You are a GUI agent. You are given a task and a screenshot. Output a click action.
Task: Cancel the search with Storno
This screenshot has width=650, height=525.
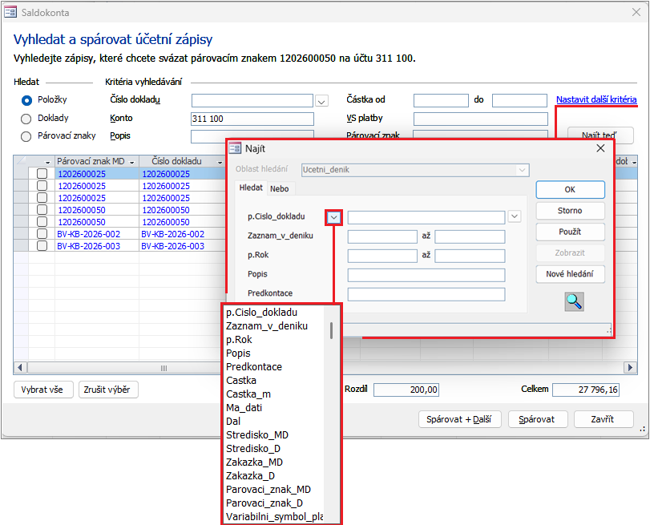570,211
